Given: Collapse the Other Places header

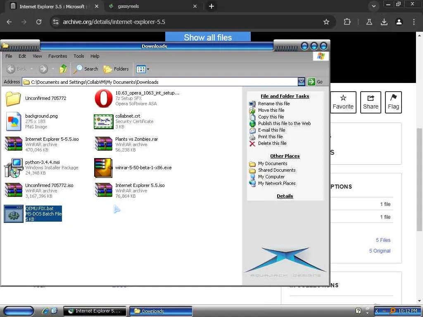Looking at the screenshot, I should tap(285, 156).
